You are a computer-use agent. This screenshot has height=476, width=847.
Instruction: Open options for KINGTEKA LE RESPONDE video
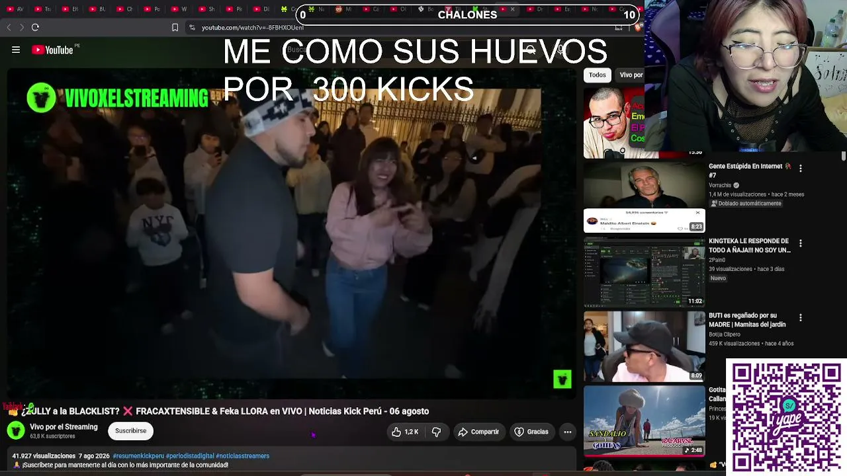coord(800,243)
